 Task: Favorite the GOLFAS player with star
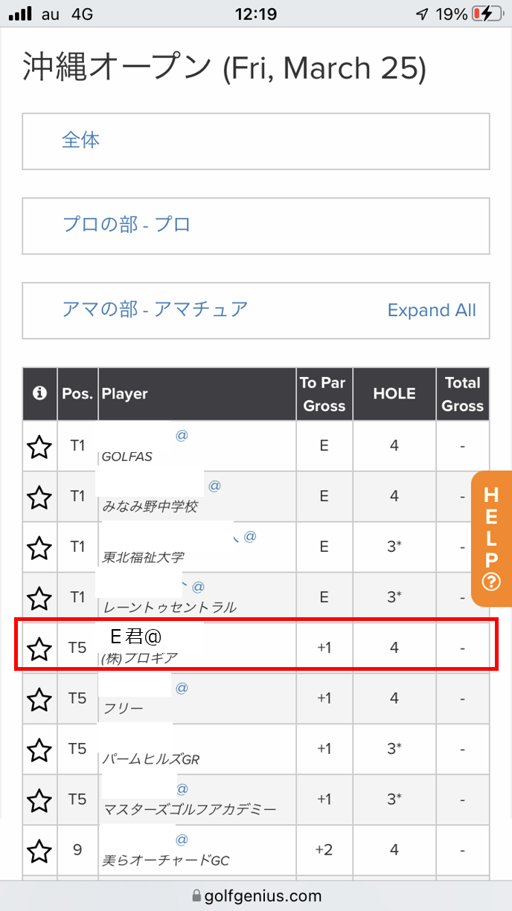[39, 446]
